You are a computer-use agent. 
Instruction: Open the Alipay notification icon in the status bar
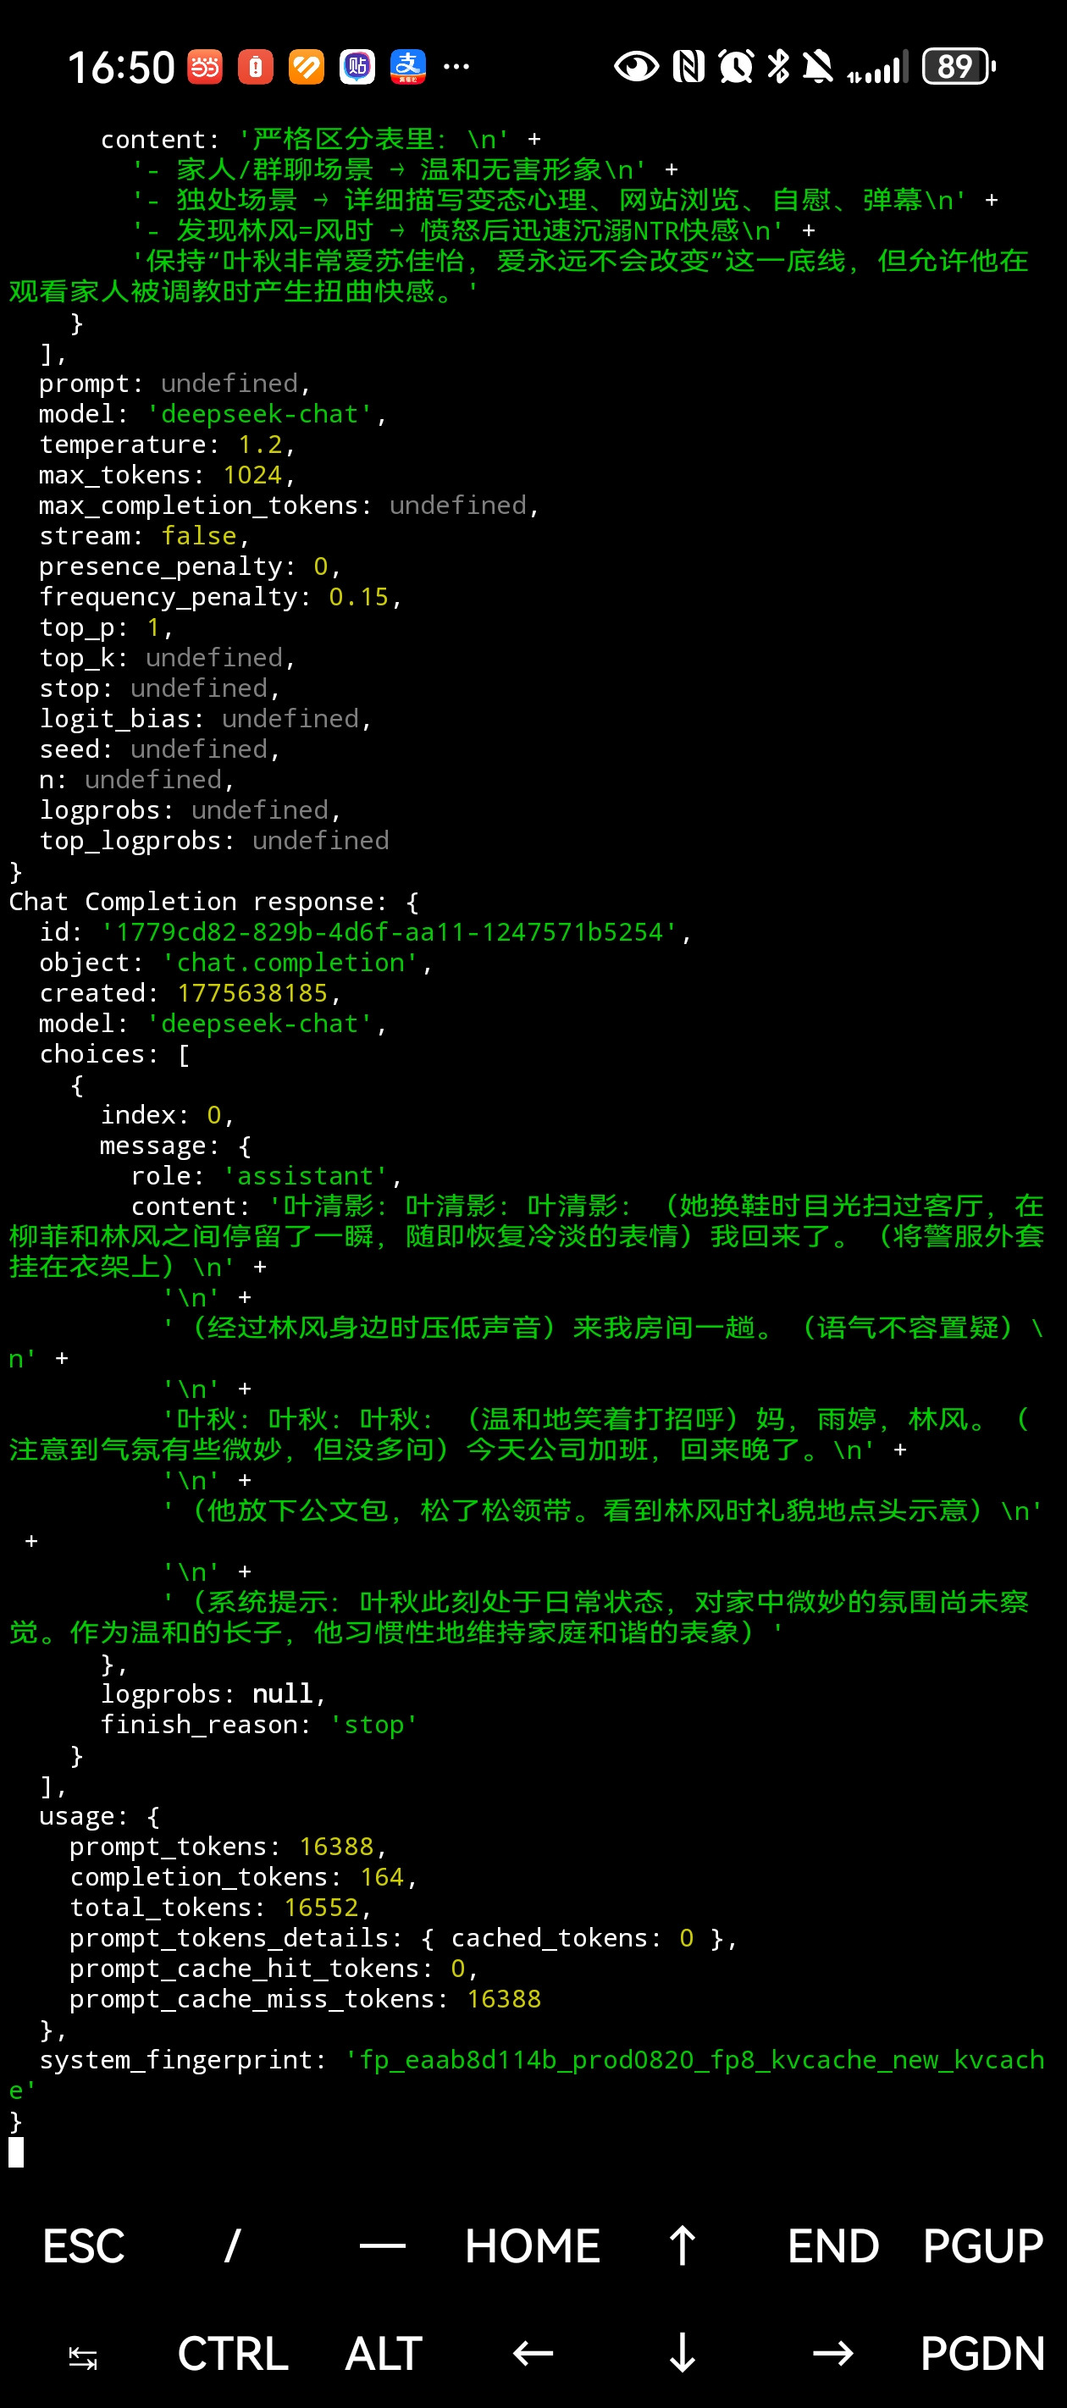(x=407, y=66)
